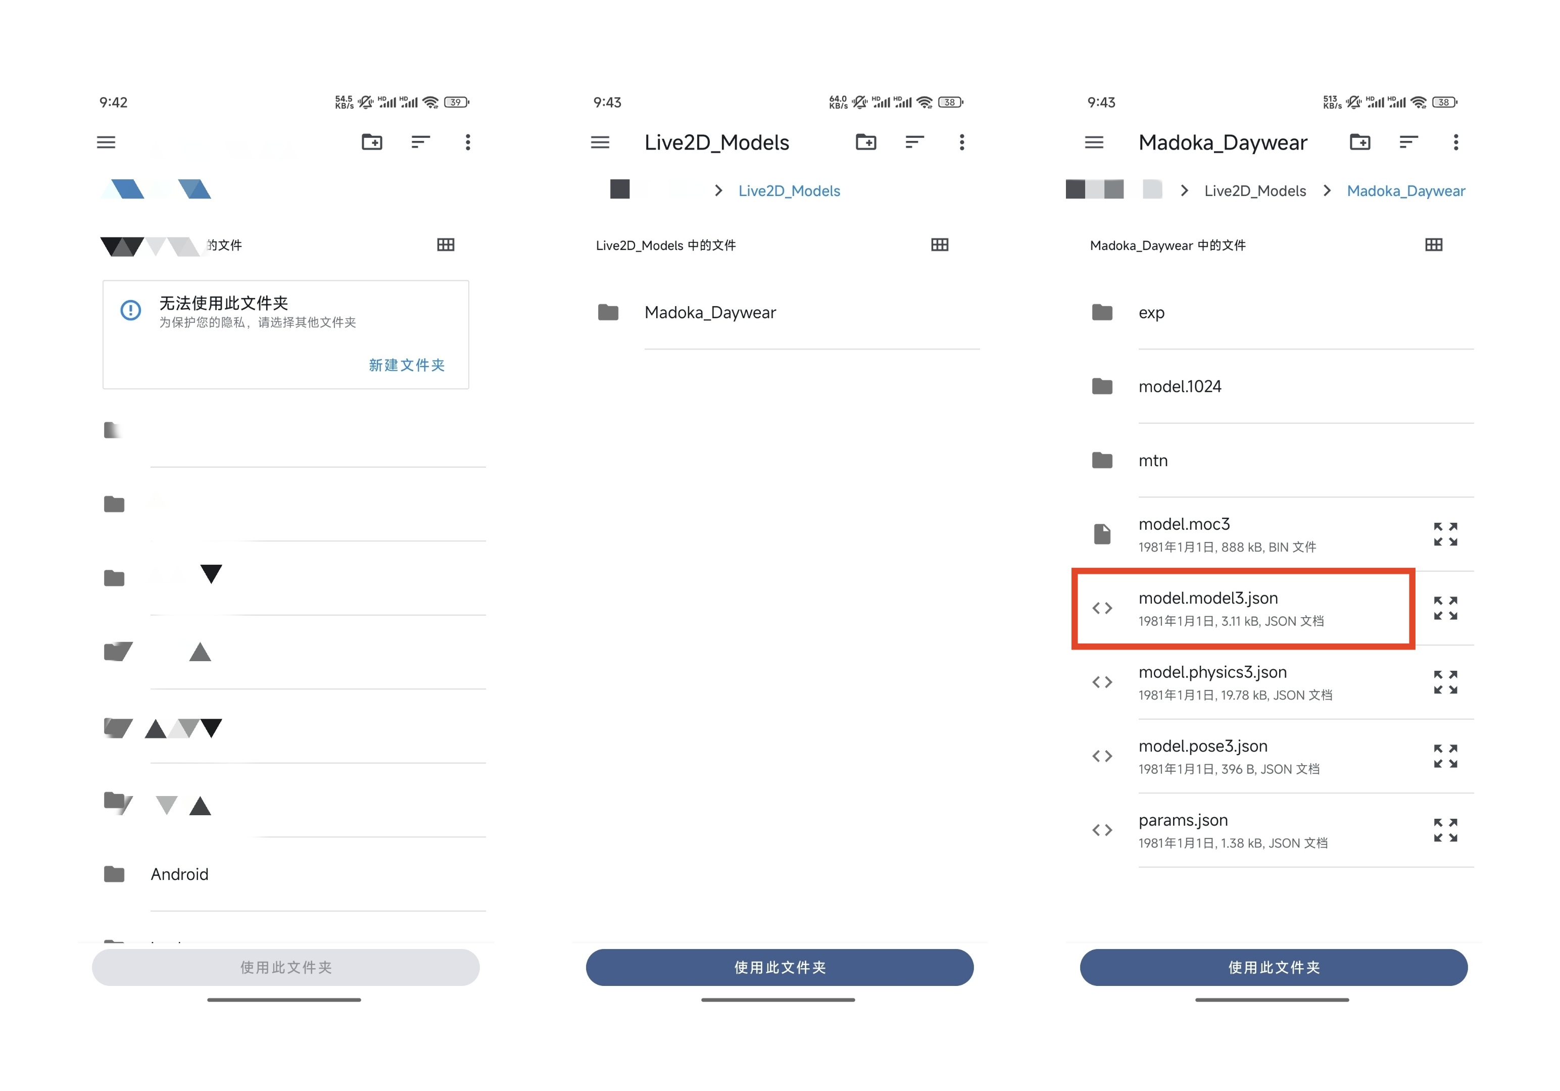Create new folder in Madoka_Daywear screen
1560x1091 pixels.
[1359, 142]
